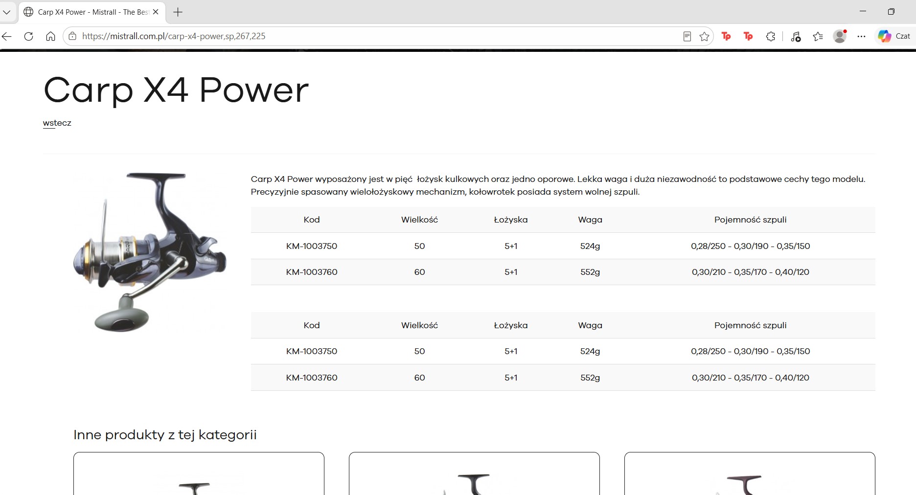View site information via the padlock icon
Viewport: 916px width, 495px height.
click(72, 36)
